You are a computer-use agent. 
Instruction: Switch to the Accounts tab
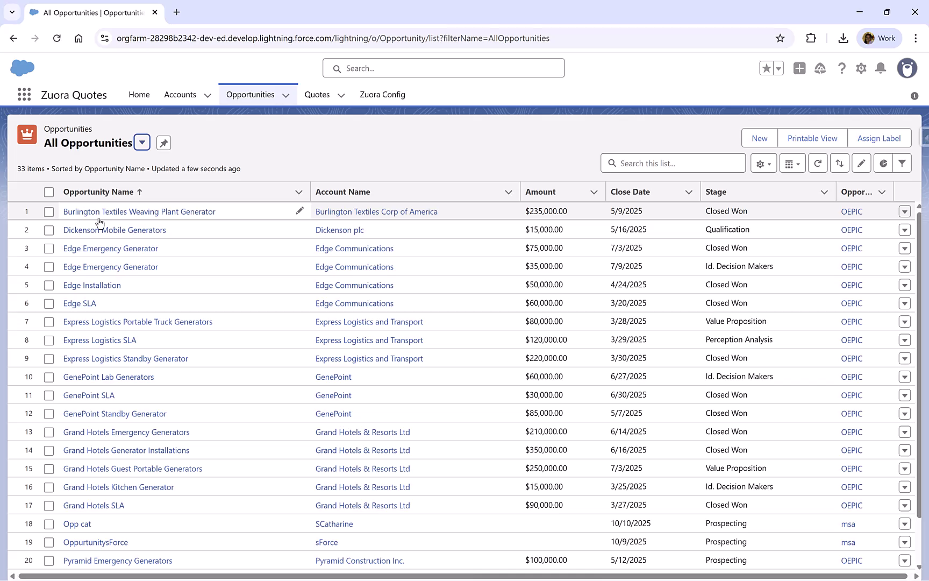pos(180,95)
